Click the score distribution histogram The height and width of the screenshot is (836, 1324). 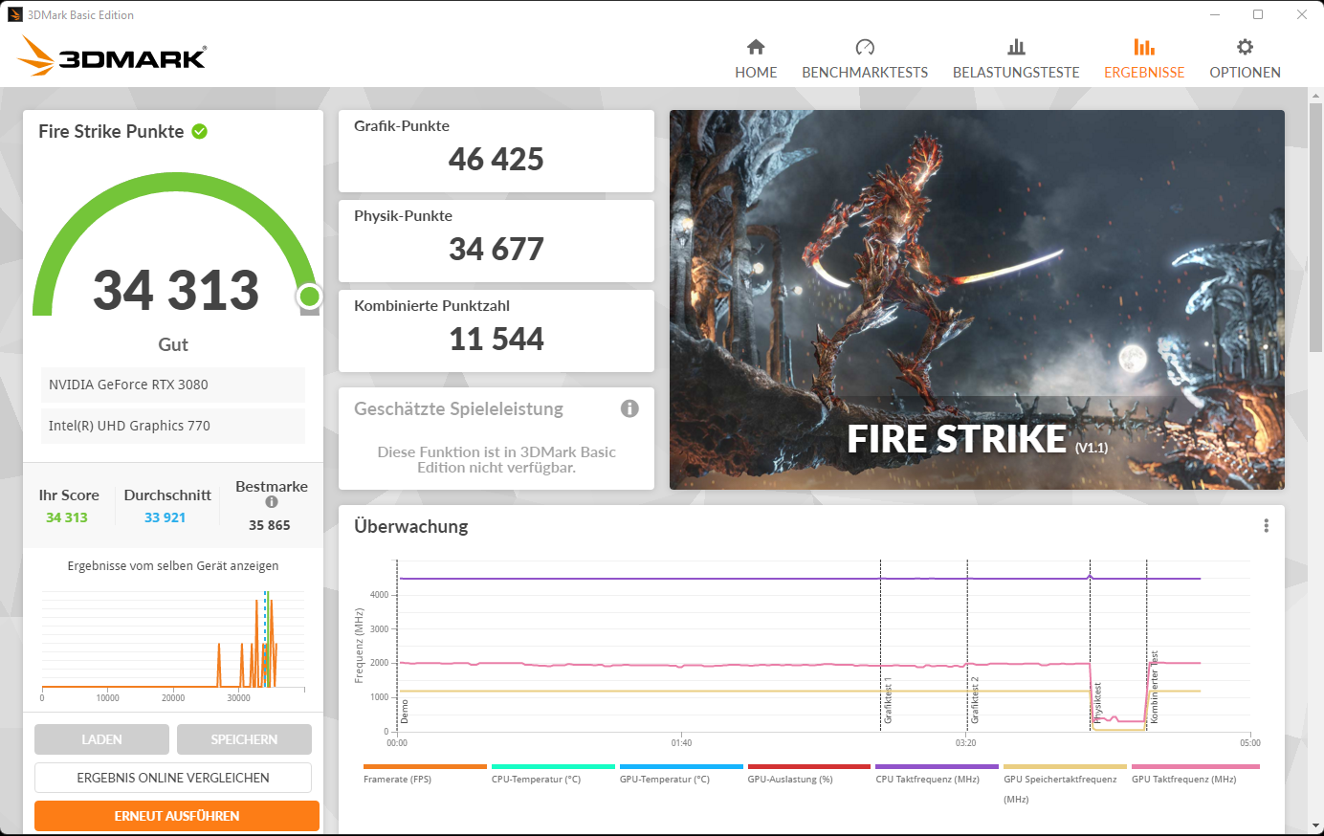(173, 639)
